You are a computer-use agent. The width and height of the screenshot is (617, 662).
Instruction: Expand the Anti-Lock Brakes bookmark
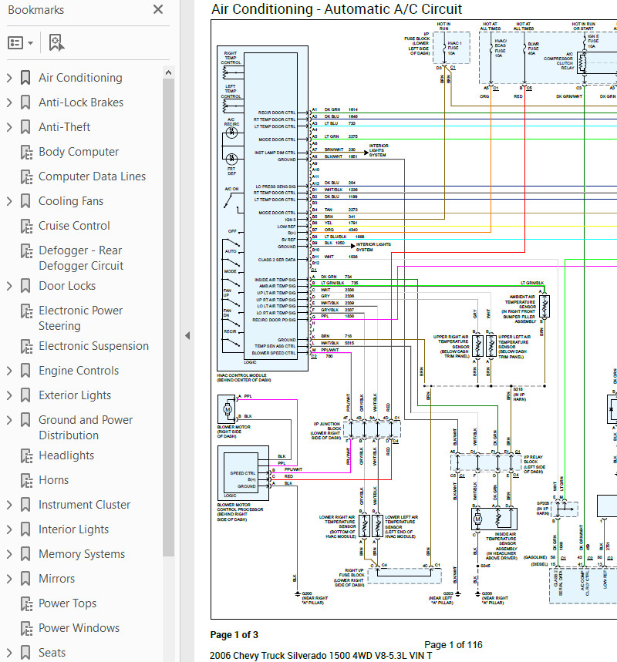9,102
